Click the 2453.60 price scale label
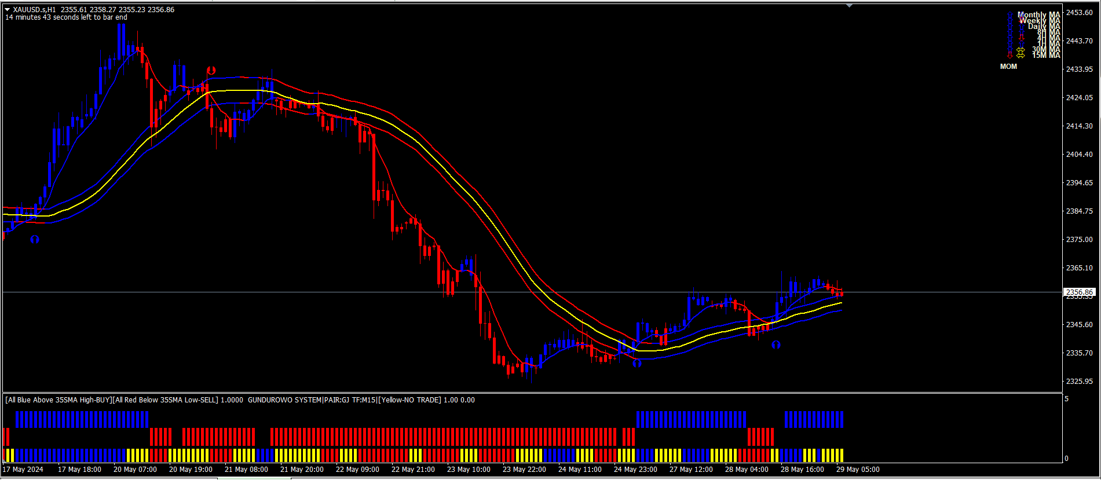The image size is (1101, 480). 1080,13
